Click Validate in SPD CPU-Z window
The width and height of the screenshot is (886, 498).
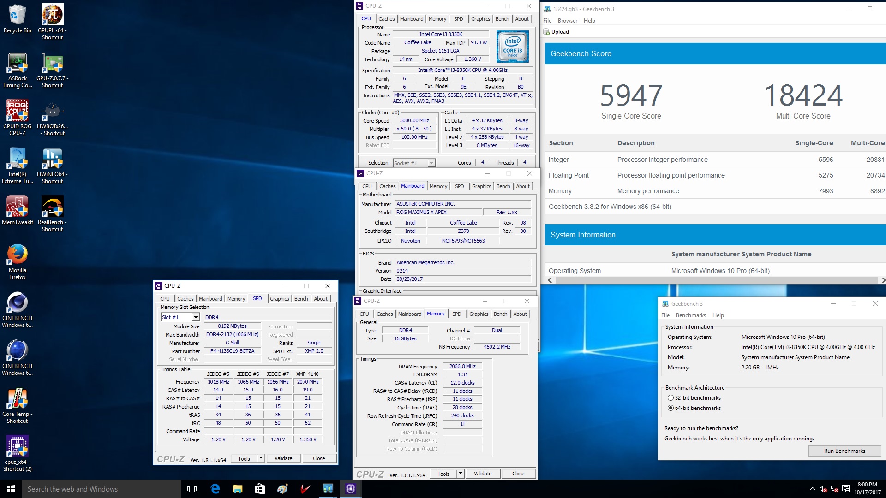pyautogui.click(x=283, y=458)
